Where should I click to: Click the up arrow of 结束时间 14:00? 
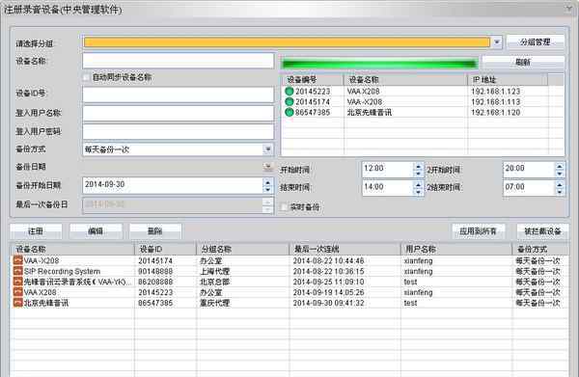[x=418, y=184]
